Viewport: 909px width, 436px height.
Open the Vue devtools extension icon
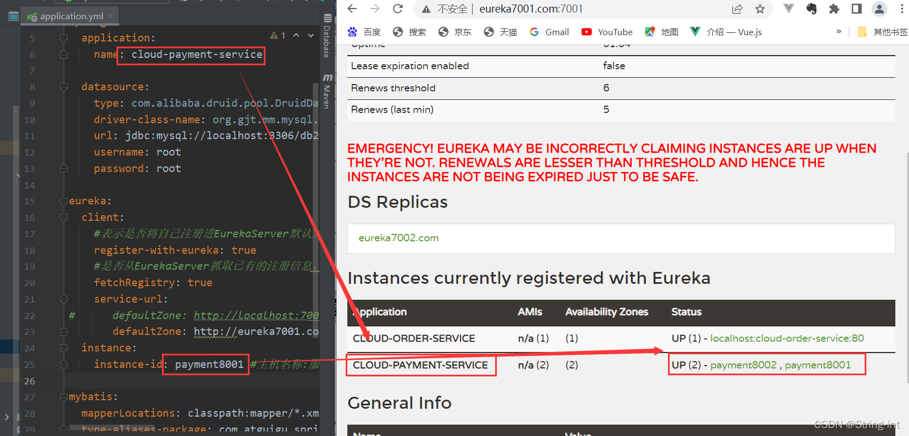click(788, 9)
